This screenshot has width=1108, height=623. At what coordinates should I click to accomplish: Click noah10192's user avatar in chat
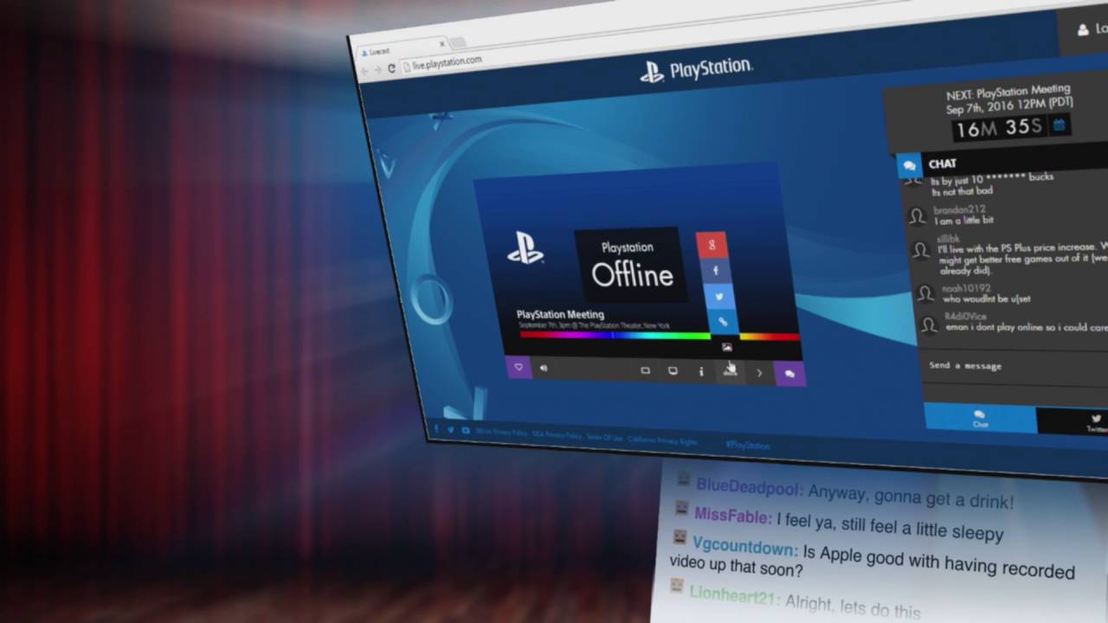point(926,294)
